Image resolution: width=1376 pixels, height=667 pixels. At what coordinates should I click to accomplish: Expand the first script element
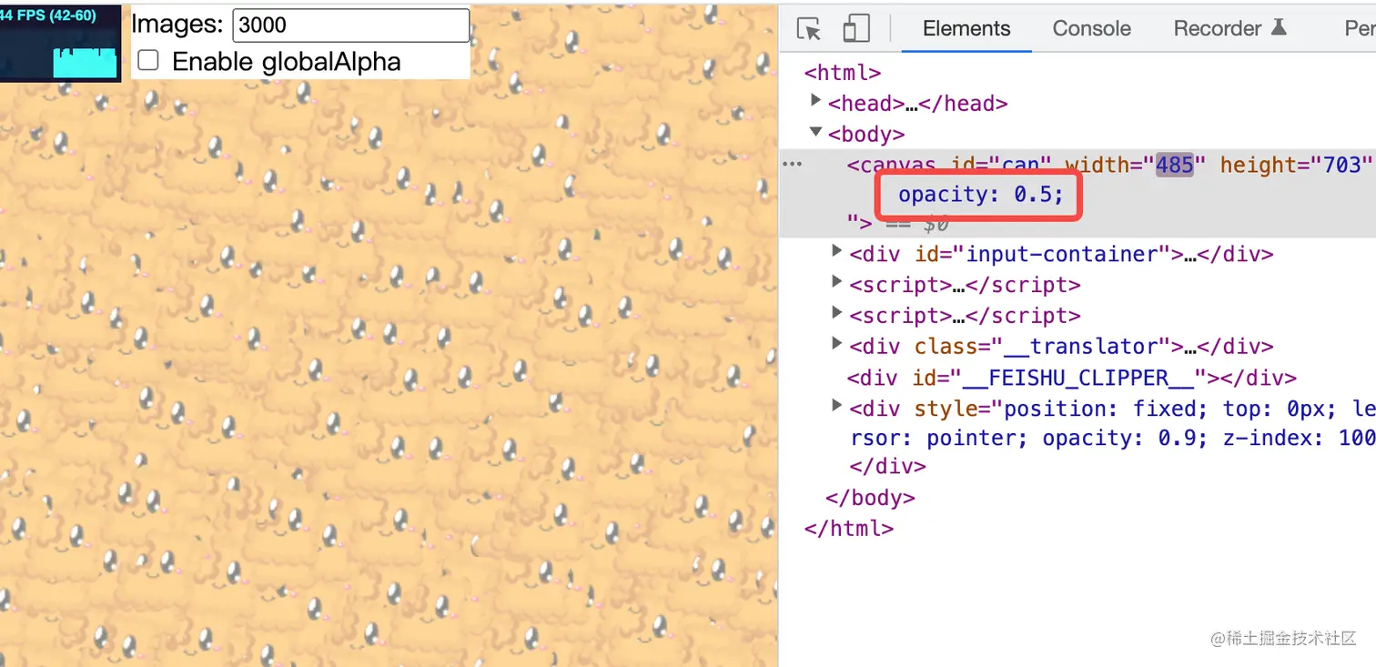[837, 283]
